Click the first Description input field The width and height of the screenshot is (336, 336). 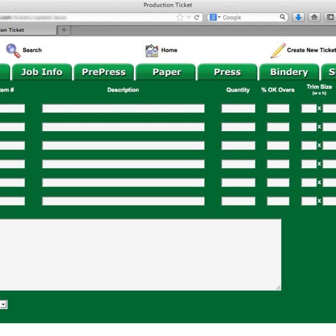point(123,109)
